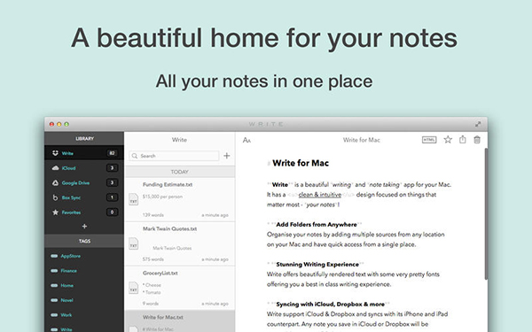Image resolution: width=532 pixels, height=332 pixels.
Task: Select the Write for Mac.txt note
Action: click(180, 321)
